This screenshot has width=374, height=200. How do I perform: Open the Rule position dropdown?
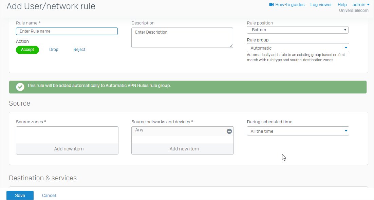(x=298, y=30)
